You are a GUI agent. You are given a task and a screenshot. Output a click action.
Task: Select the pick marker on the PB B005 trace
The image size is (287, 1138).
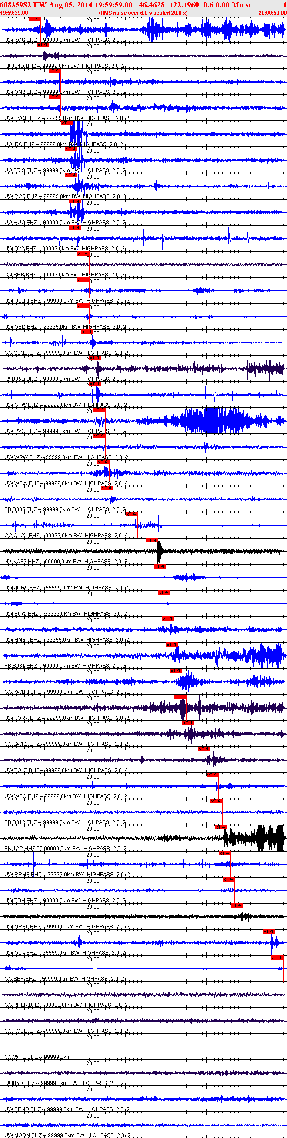107,488
